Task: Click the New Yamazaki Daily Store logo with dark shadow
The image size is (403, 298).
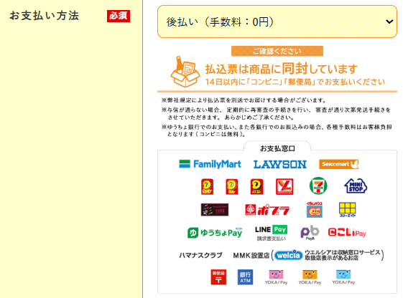Action: 256,186
